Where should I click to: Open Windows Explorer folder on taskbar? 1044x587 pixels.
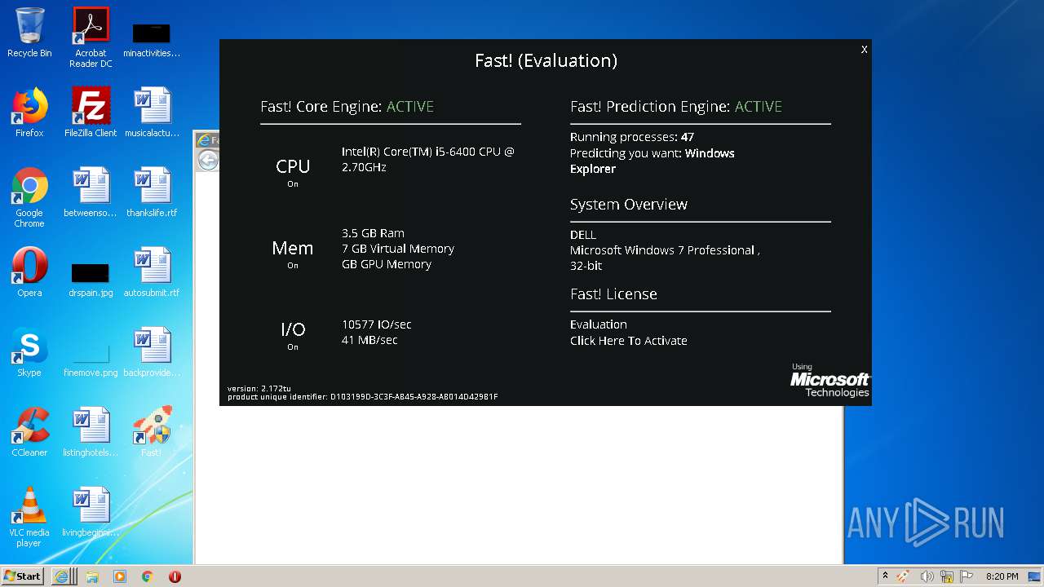(x=92, y=576)
